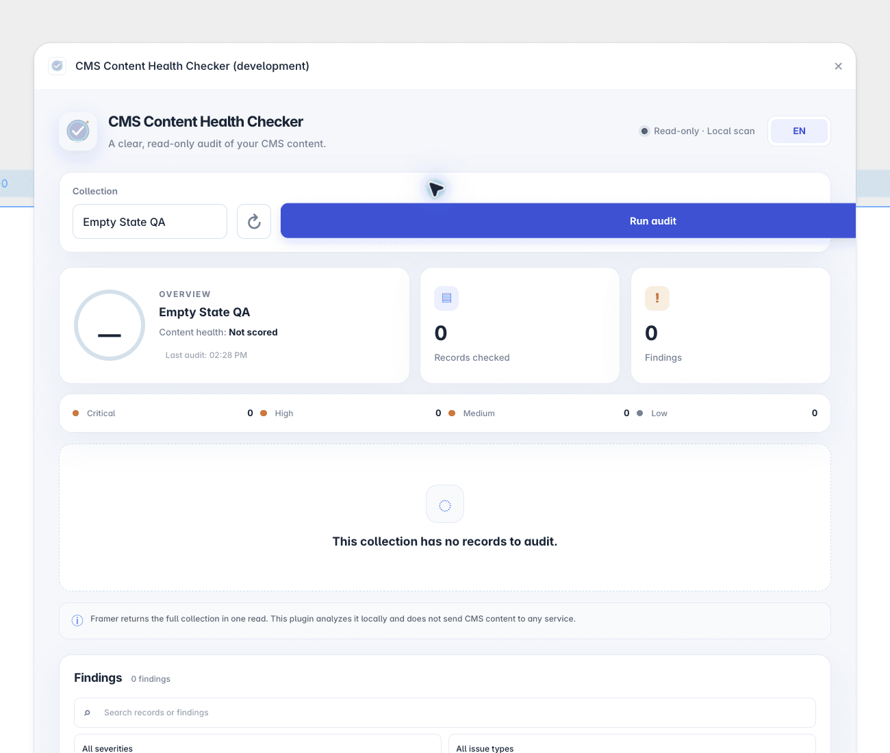Screen dimensions: 890x753
Task: Click the Last audit: 02:28 PM timestamp
Action: [206, 355]
